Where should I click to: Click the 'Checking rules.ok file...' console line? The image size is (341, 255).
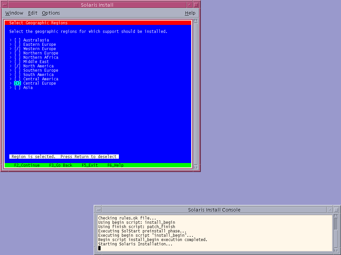127,218
